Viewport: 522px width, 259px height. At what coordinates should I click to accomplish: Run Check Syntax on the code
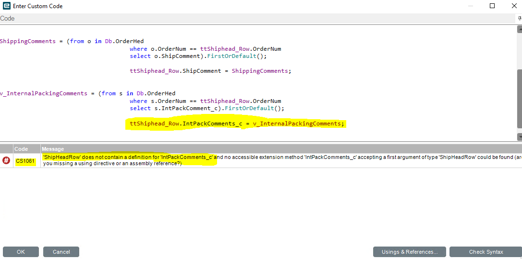coord(486,252)
